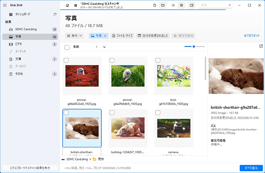
Task: Check the animal-g44a0622a0_1920.jpg checkbox
Action: pyautogui.click(x=66, y=60)
